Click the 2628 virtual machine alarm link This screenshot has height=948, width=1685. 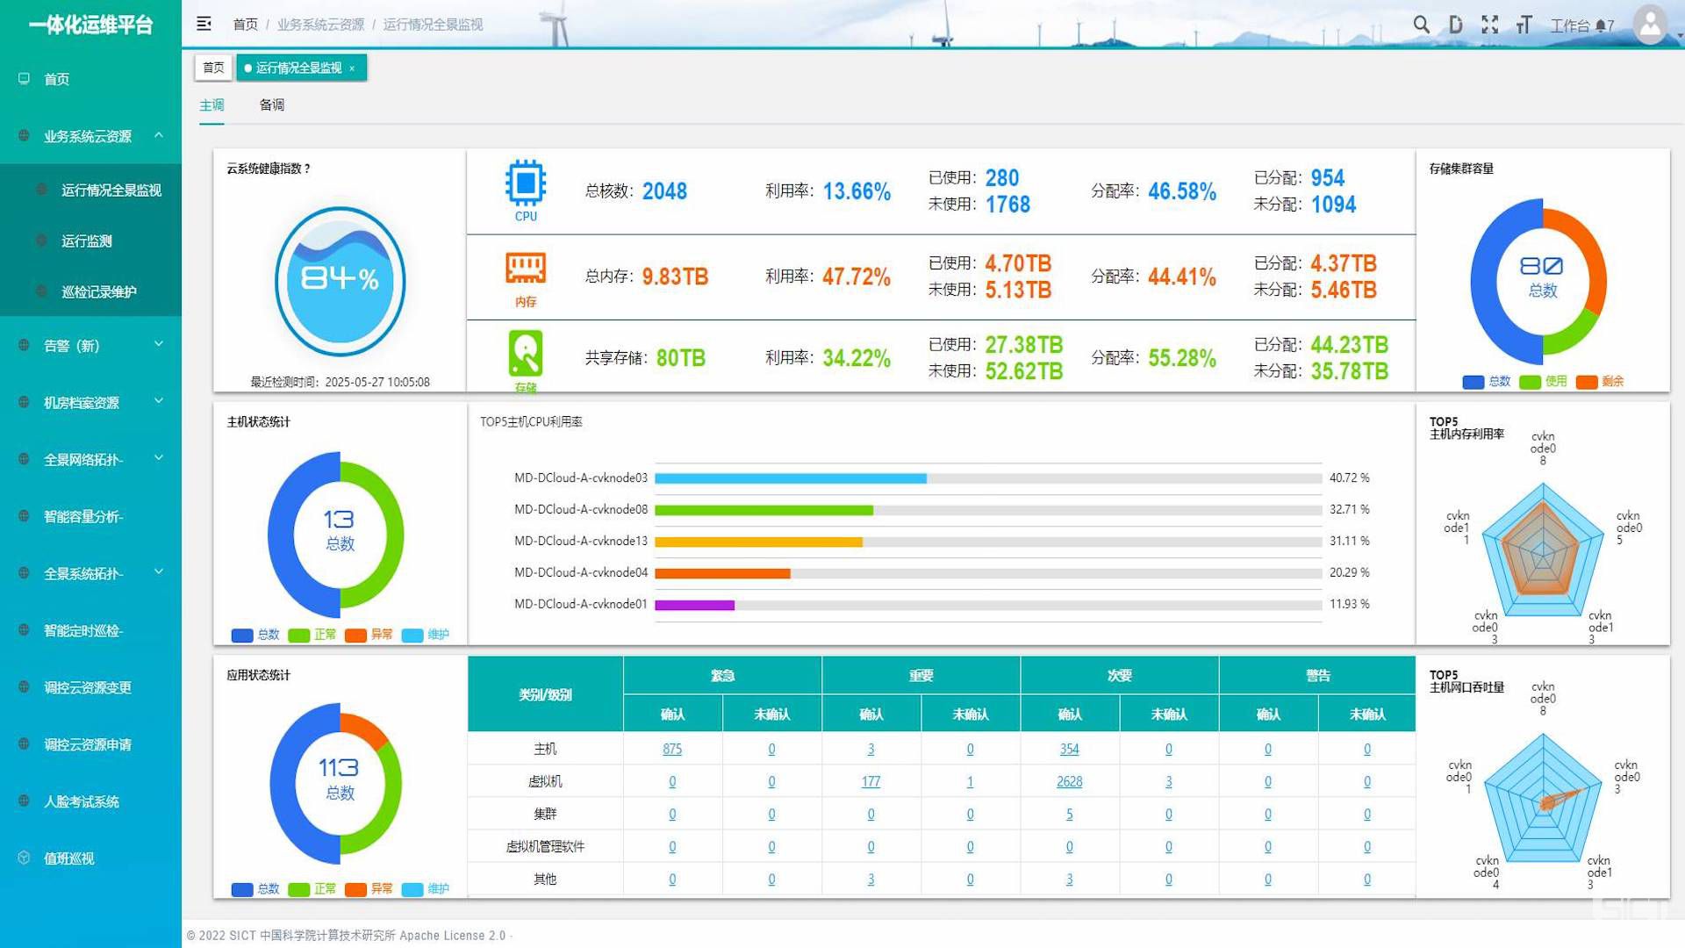(x=1069, y=781)
